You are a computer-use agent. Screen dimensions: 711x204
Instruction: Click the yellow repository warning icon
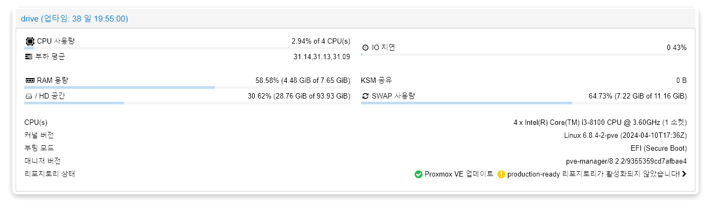501,174
